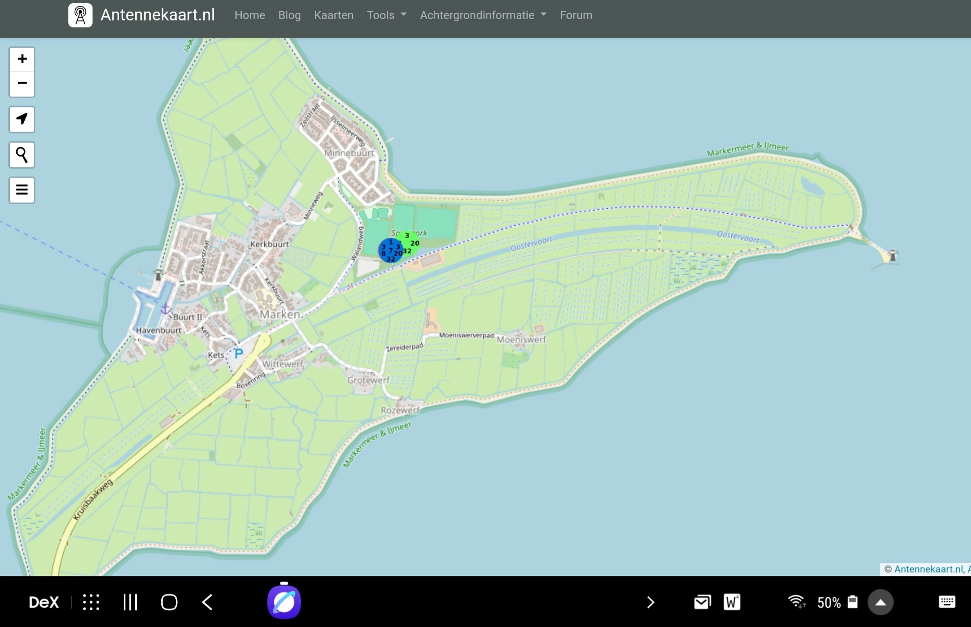Open the Forum link

[x=576, y=15]
